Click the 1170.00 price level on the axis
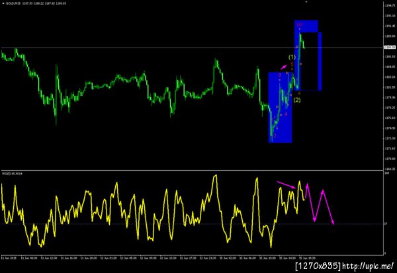397x273 pixels. click(390, 159)
